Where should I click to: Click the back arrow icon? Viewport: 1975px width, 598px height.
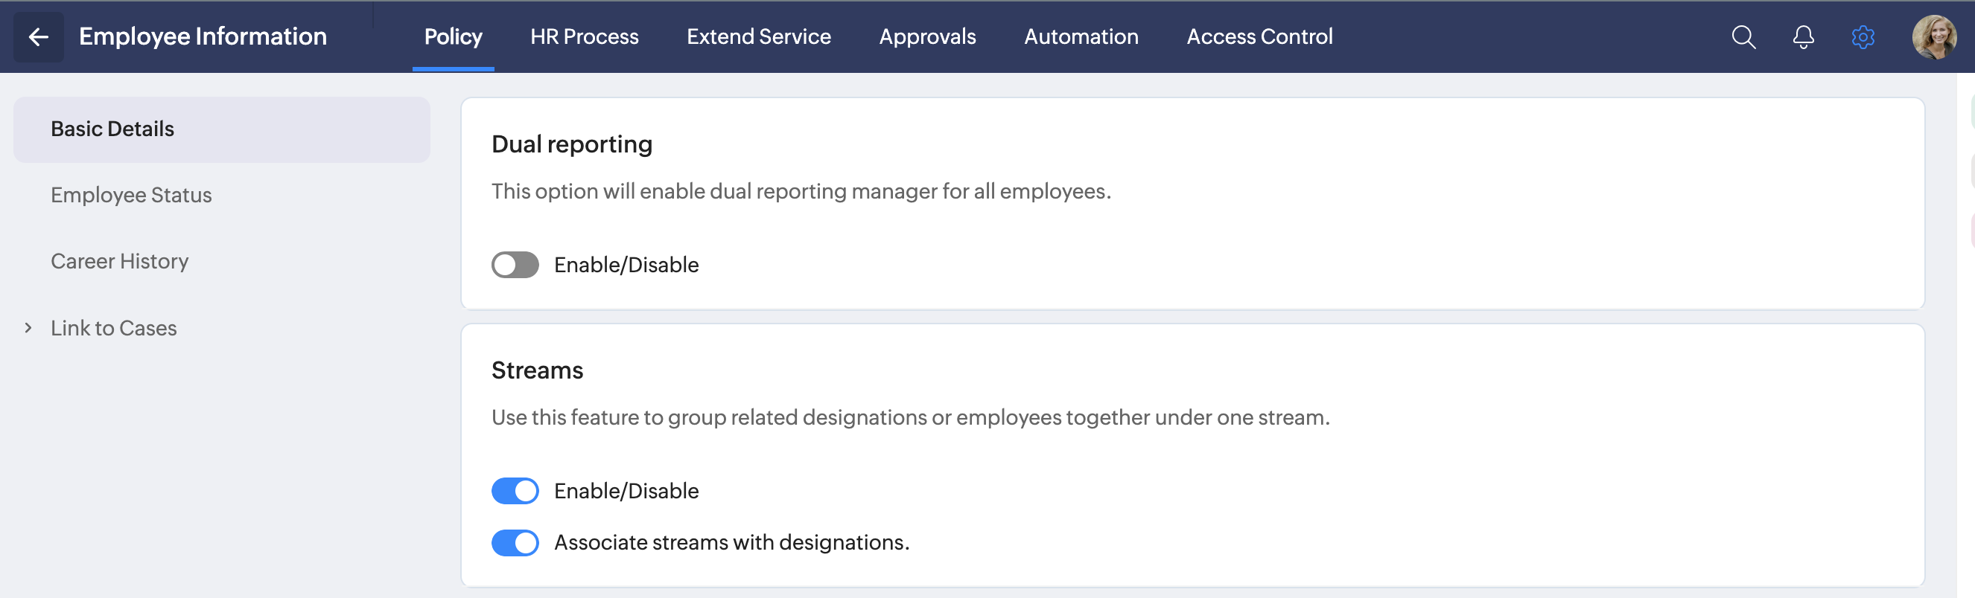(x=38, y=36)
